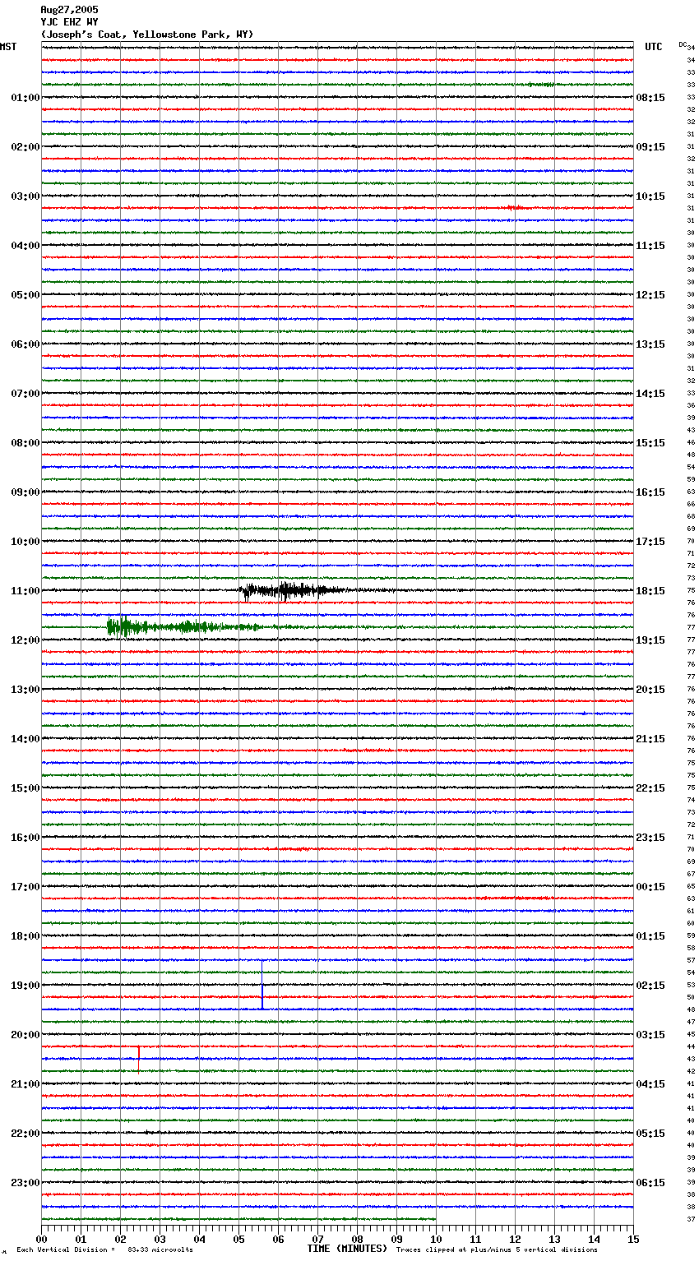
Task: Click the 18:15 UTC time label
Action: (x=650, y=591)
